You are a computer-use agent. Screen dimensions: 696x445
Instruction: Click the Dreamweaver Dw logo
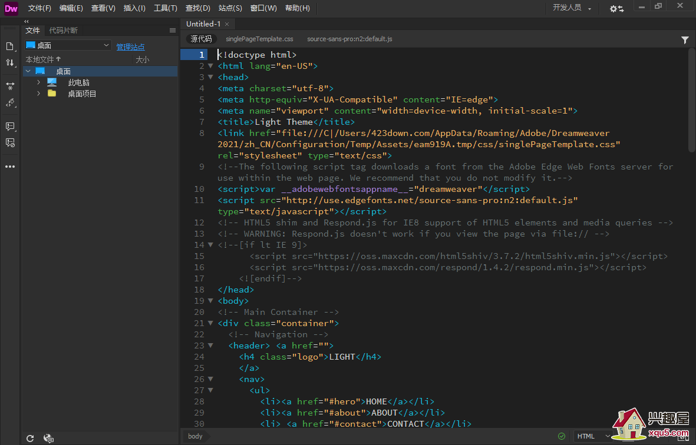pos(11,8)
